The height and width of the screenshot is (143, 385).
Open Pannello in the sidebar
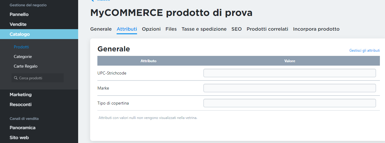click(x=19, y=14)
